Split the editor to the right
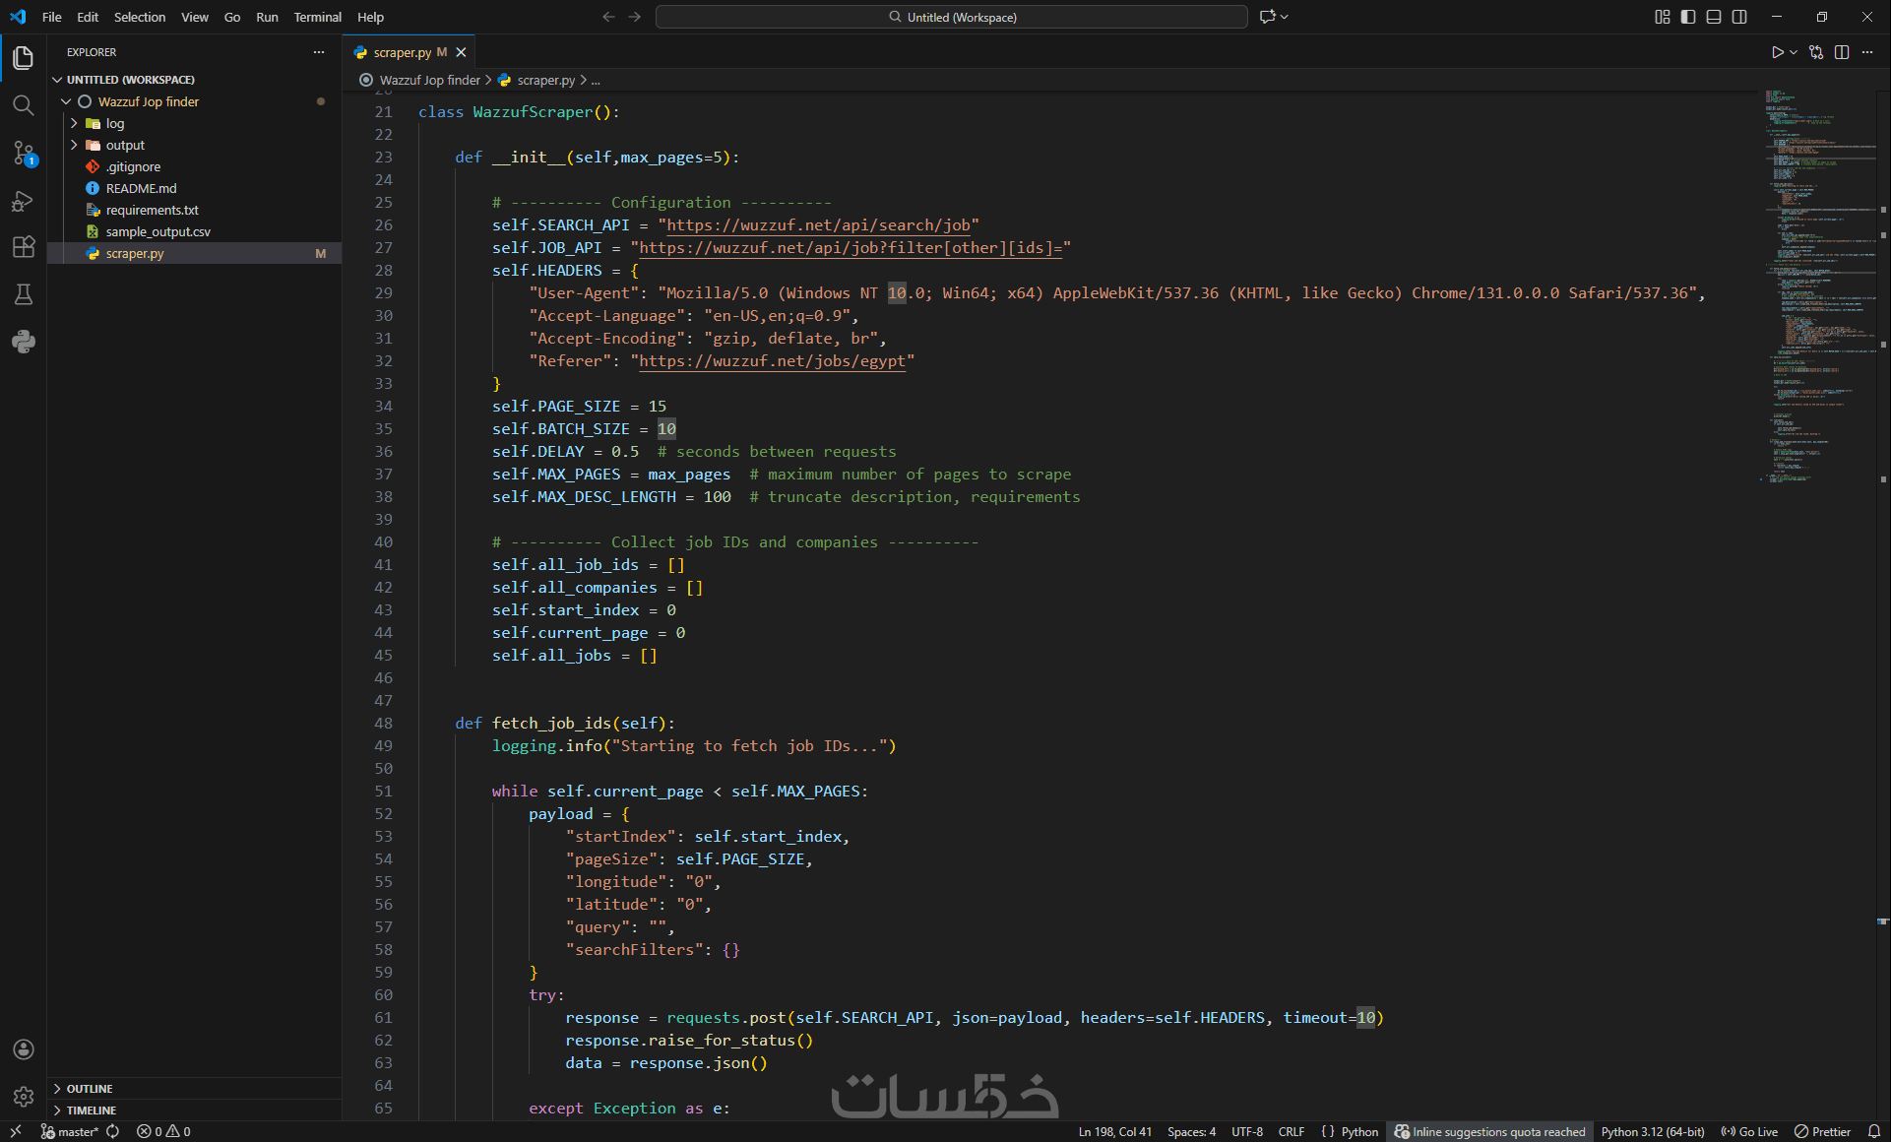Screen dimensions: 1891x1142 point(1842,52)
